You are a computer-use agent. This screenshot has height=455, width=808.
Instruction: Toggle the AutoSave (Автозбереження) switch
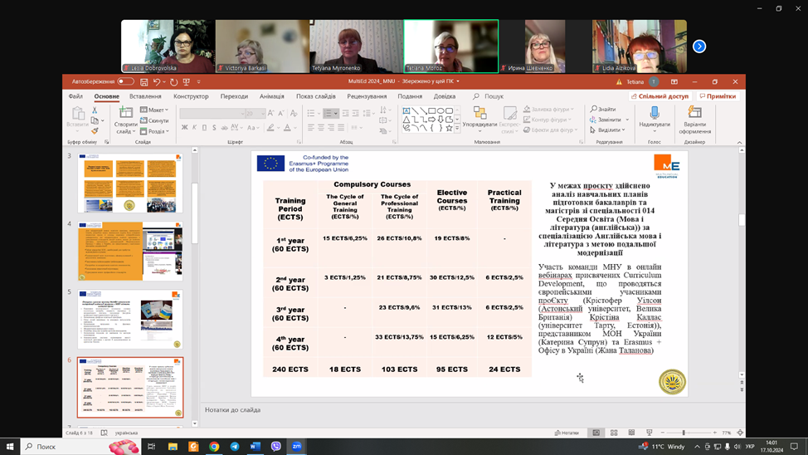pyautogui.click(x=125, y=82)
